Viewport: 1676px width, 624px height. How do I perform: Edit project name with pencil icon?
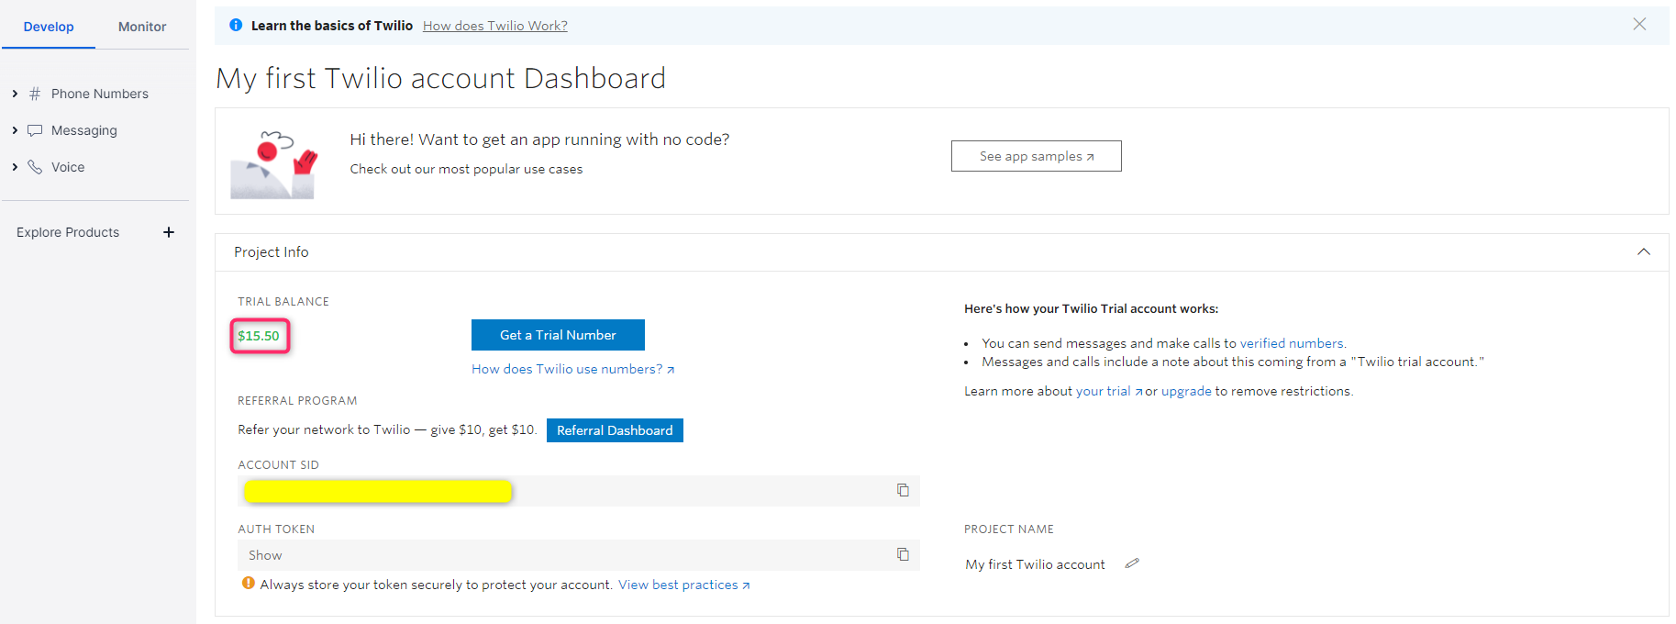point(1132,563)
